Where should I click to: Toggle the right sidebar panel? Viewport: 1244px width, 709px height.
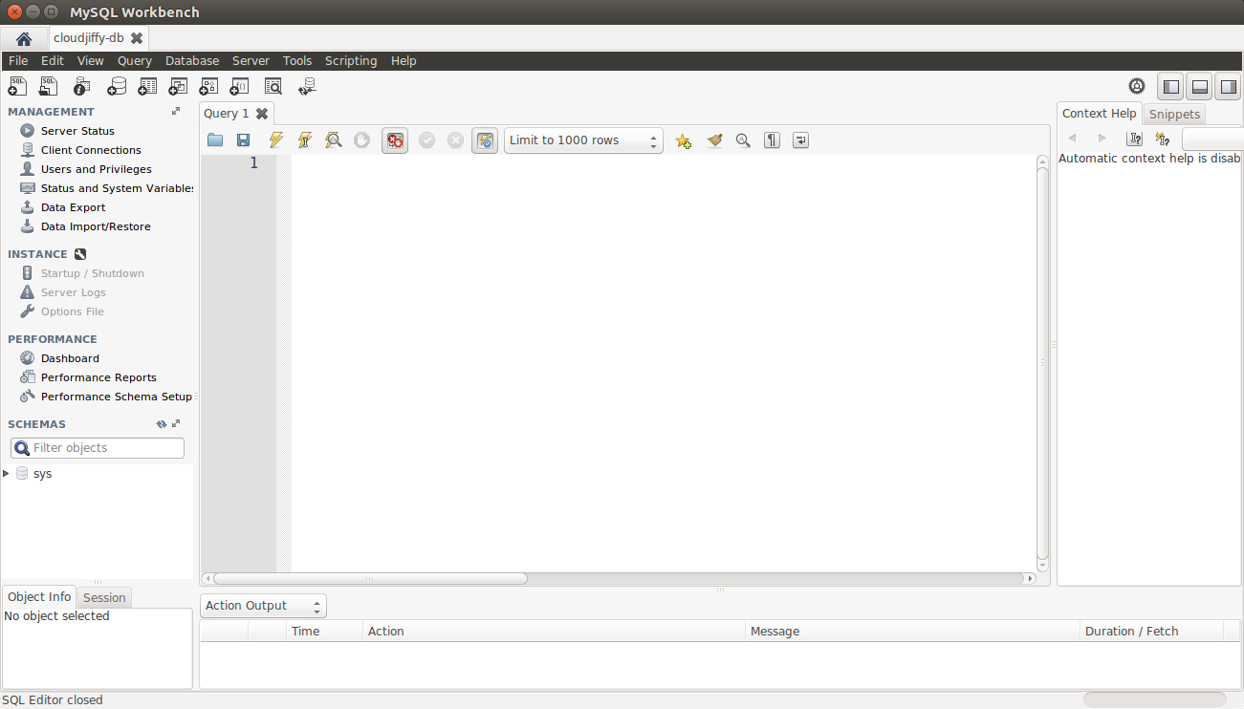1227,87
